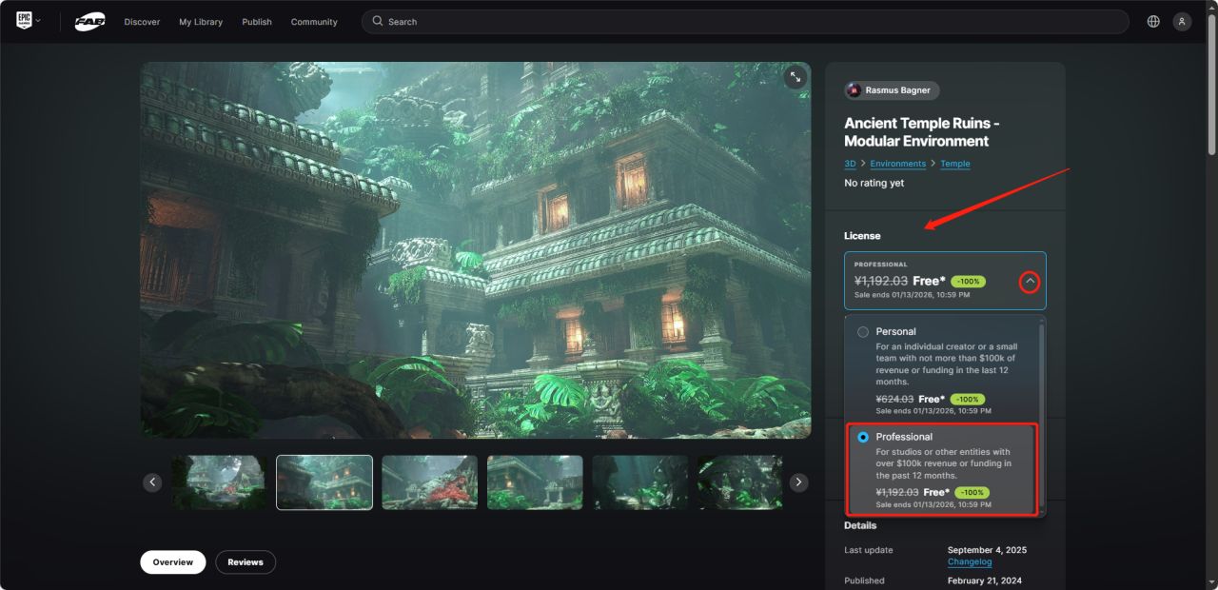Image resolution: width=1218 pixels, height=590 pixels.
Task: Click the magnifier search icon
Action: pyautogui.click(x=378, y=21)
